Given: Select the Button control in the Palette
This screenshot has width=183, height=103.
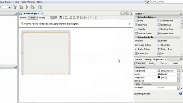Looking at the screenshot, I should [x=162, y=41].
